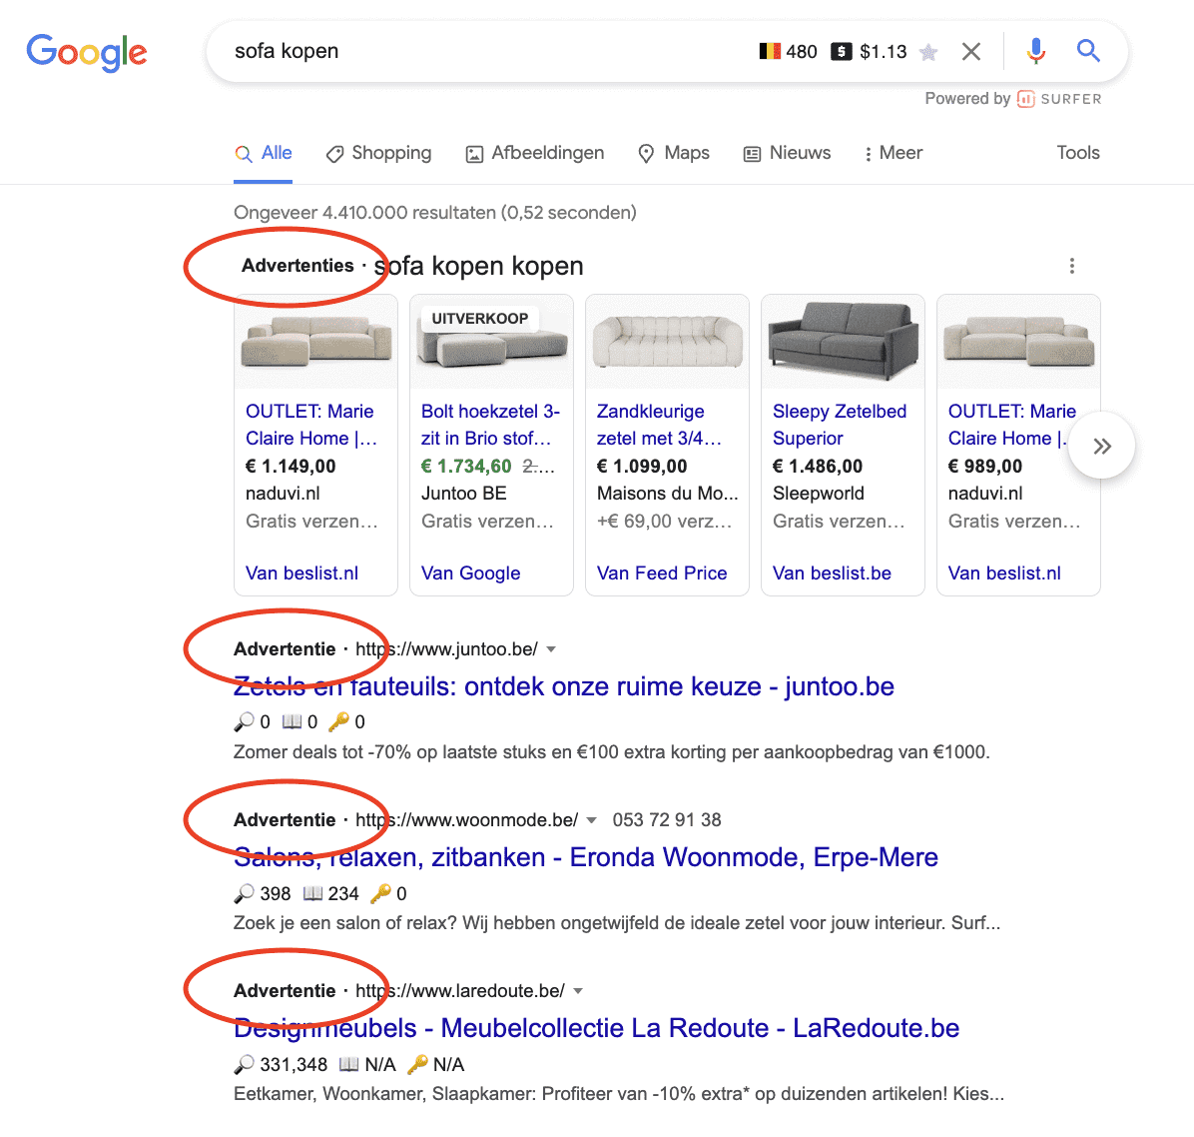Image resolution: width=1194 pixels, height=1137 pixels.
Task: Switch to the Afbeeldingen tab
Action: coord(534,153)
